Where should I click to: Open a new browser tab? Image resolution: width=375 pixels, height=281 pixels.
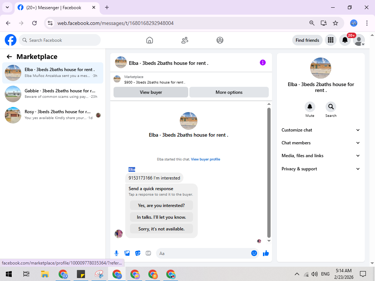tap(107, 7)
